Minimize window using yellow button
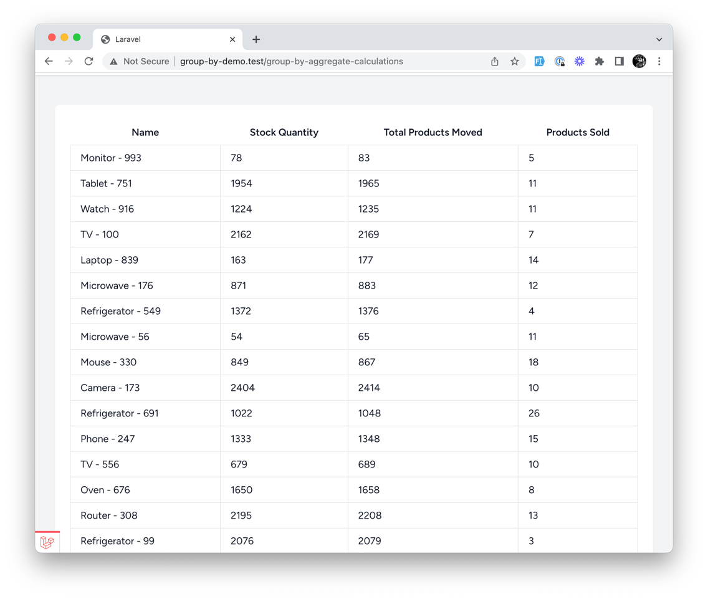Screen dimensions: 708x599 64,37
